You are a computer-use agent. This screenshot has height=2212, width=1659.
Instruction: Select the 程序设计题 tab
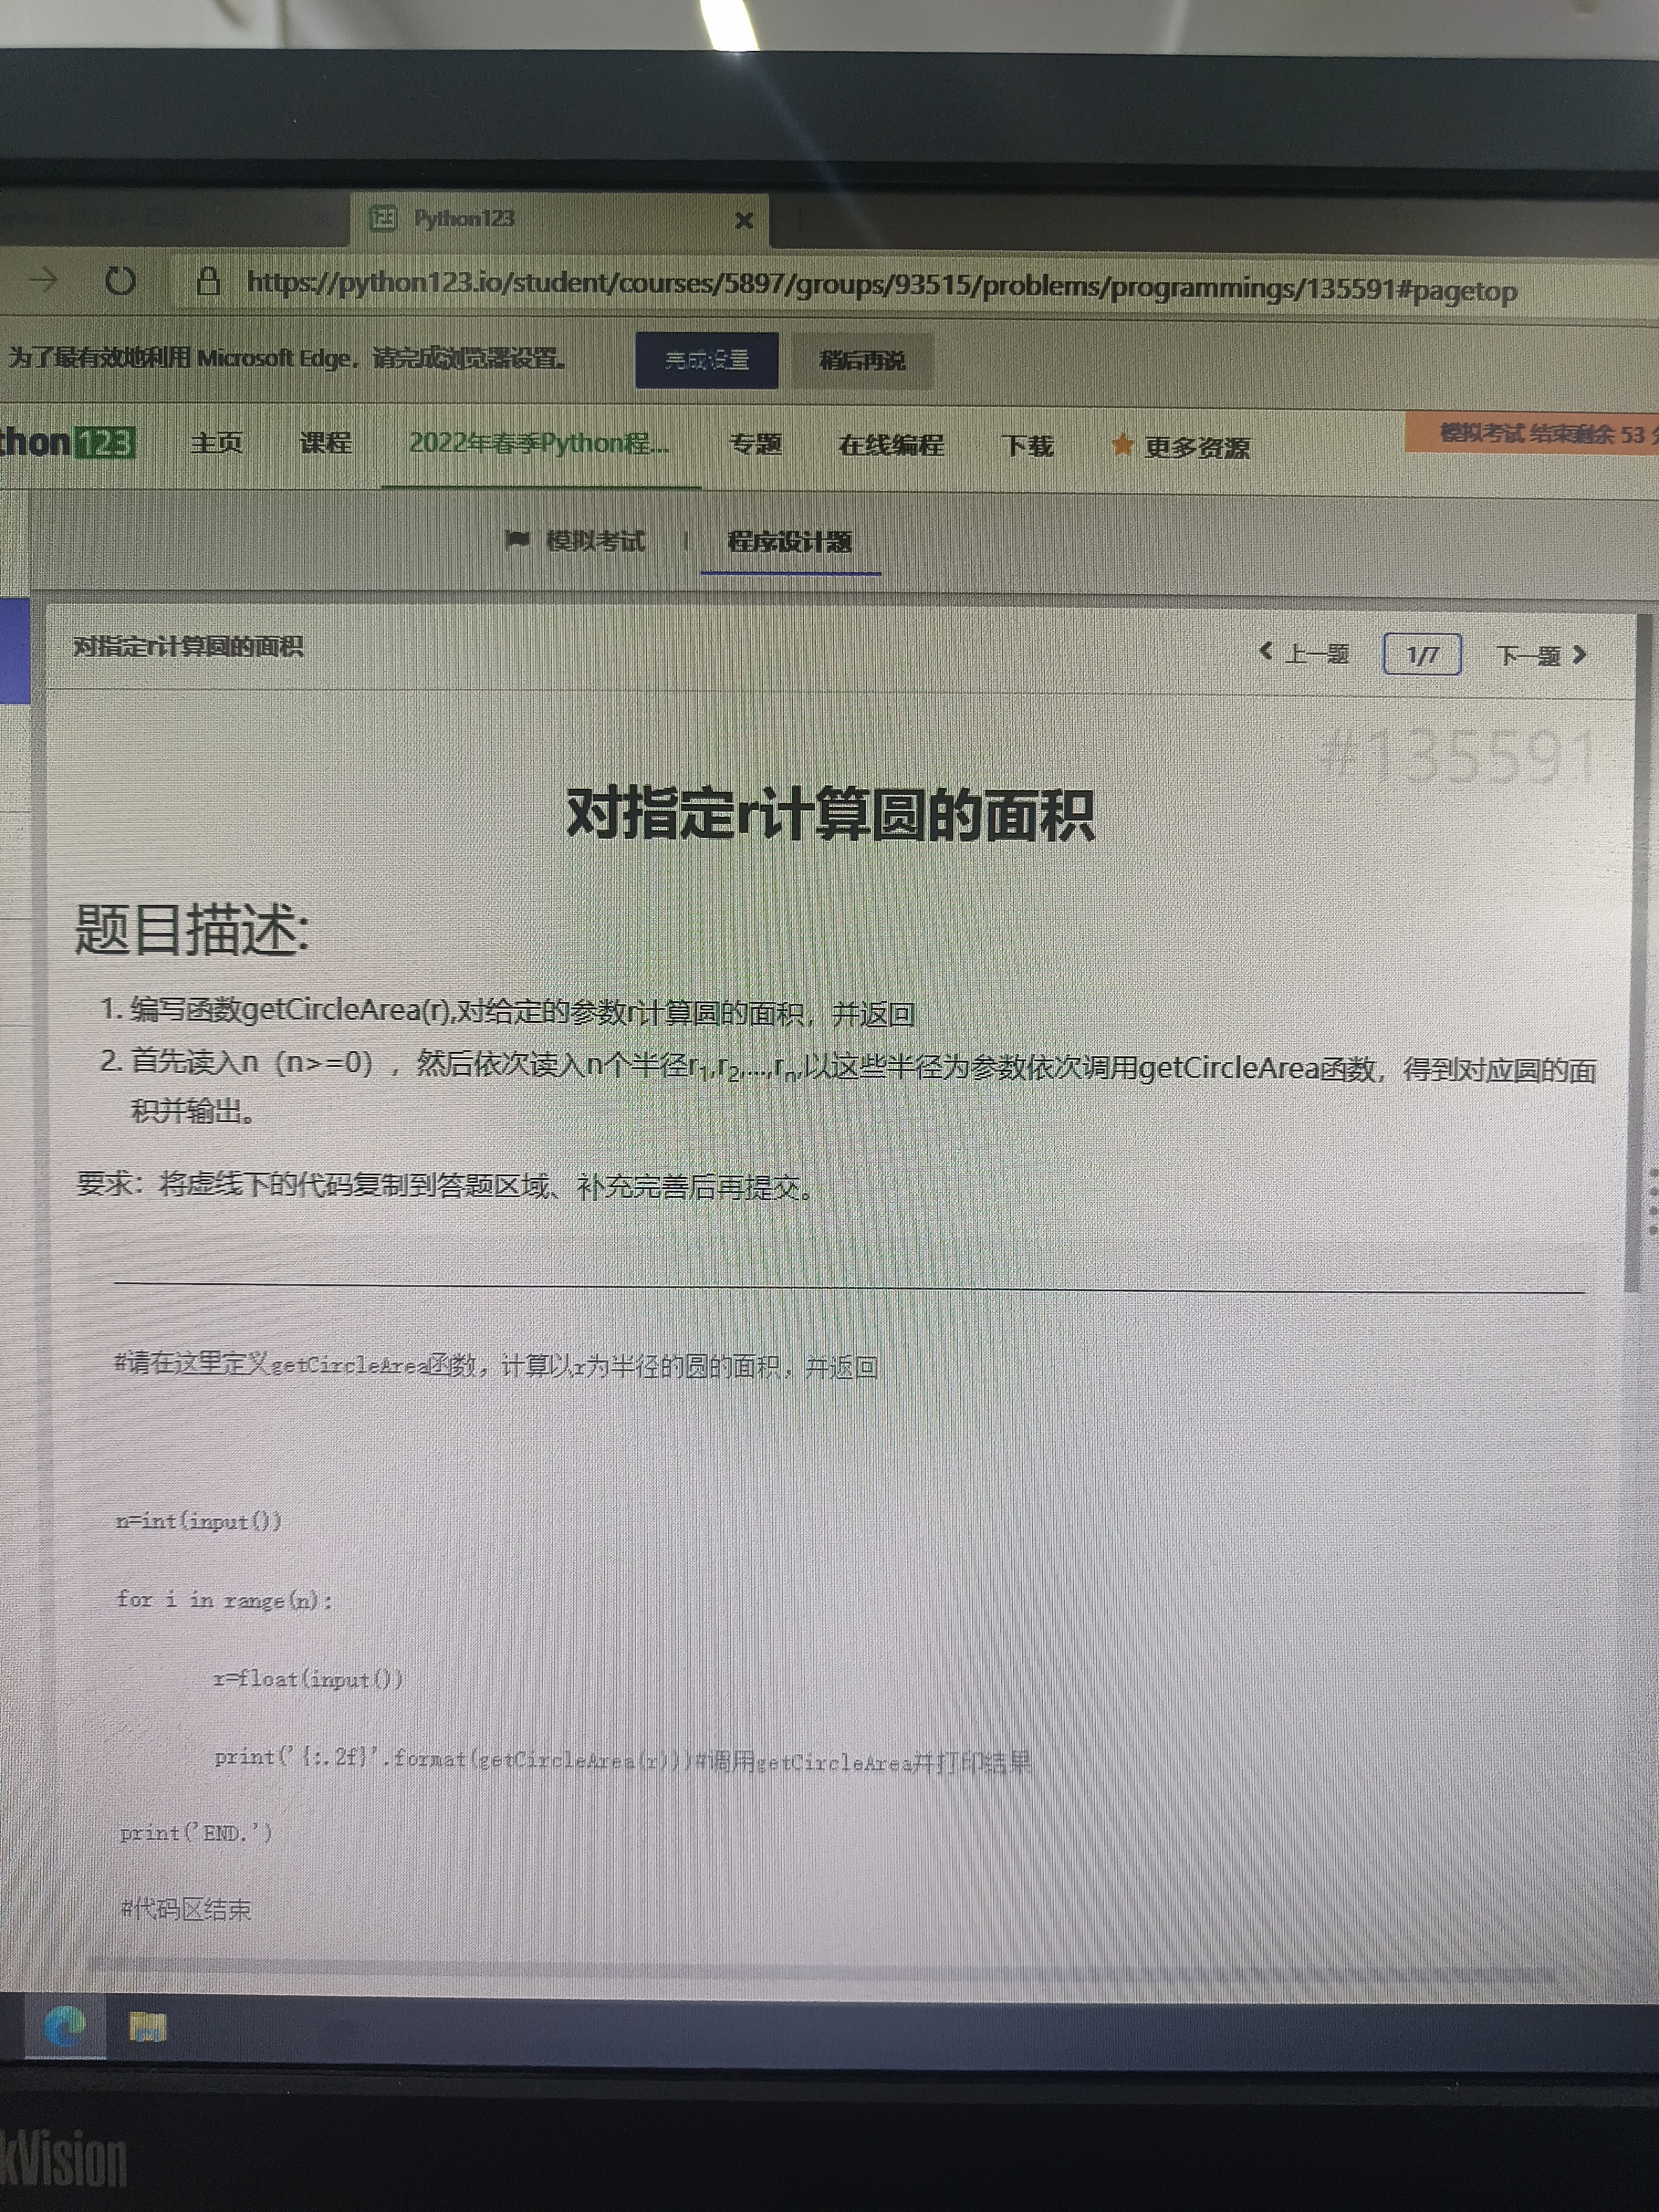pos(789,542)
